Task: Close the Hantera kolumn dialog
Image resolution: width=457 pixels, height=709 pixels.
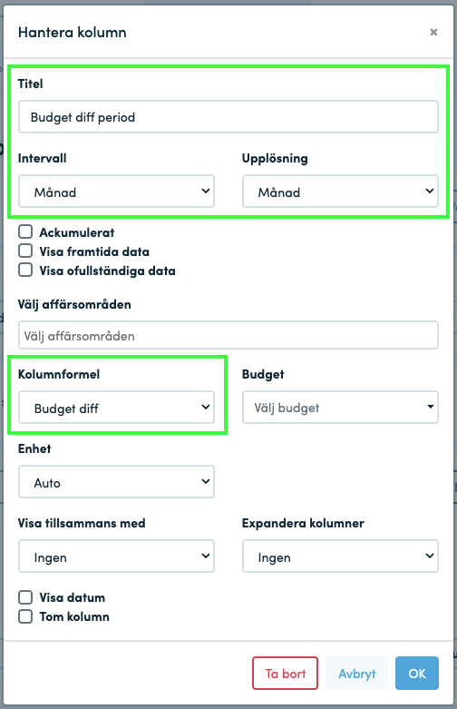Action: (433, 32)
